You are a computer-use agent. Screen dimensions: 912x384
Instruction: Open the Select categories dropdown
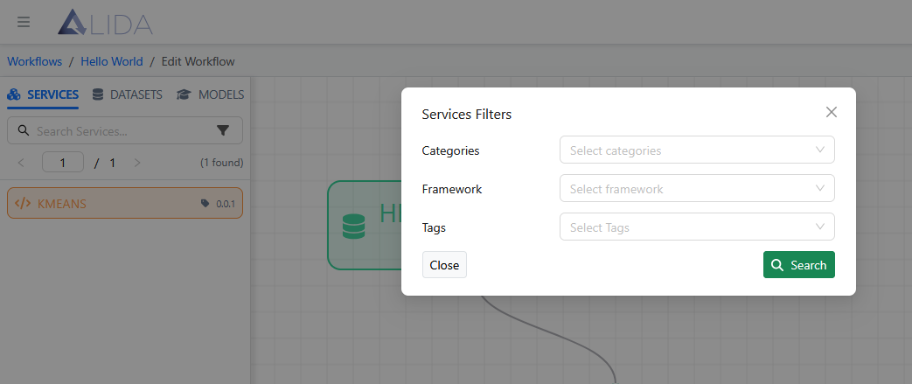tap(697, 150)
